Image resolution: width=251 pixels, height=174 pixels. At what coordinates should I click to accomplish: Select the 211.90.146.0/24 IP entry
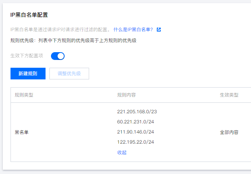(136, 132)
